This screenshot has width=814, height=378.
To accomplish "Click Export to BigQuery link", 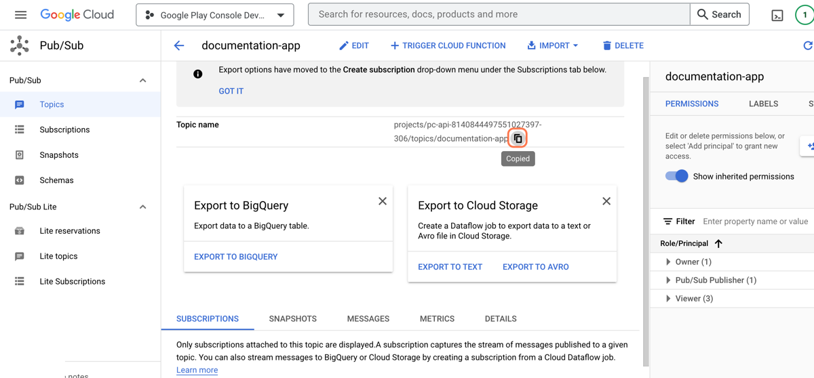I will click(235, 257).
